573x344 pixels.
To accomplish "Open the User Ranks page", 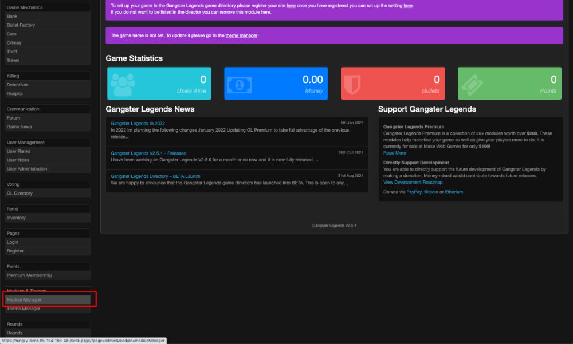I will [x=19, y=152].
